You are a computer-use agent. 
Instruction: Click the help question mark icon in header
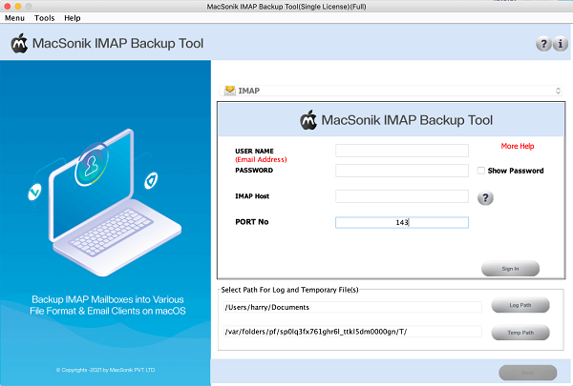coord(543,44)
